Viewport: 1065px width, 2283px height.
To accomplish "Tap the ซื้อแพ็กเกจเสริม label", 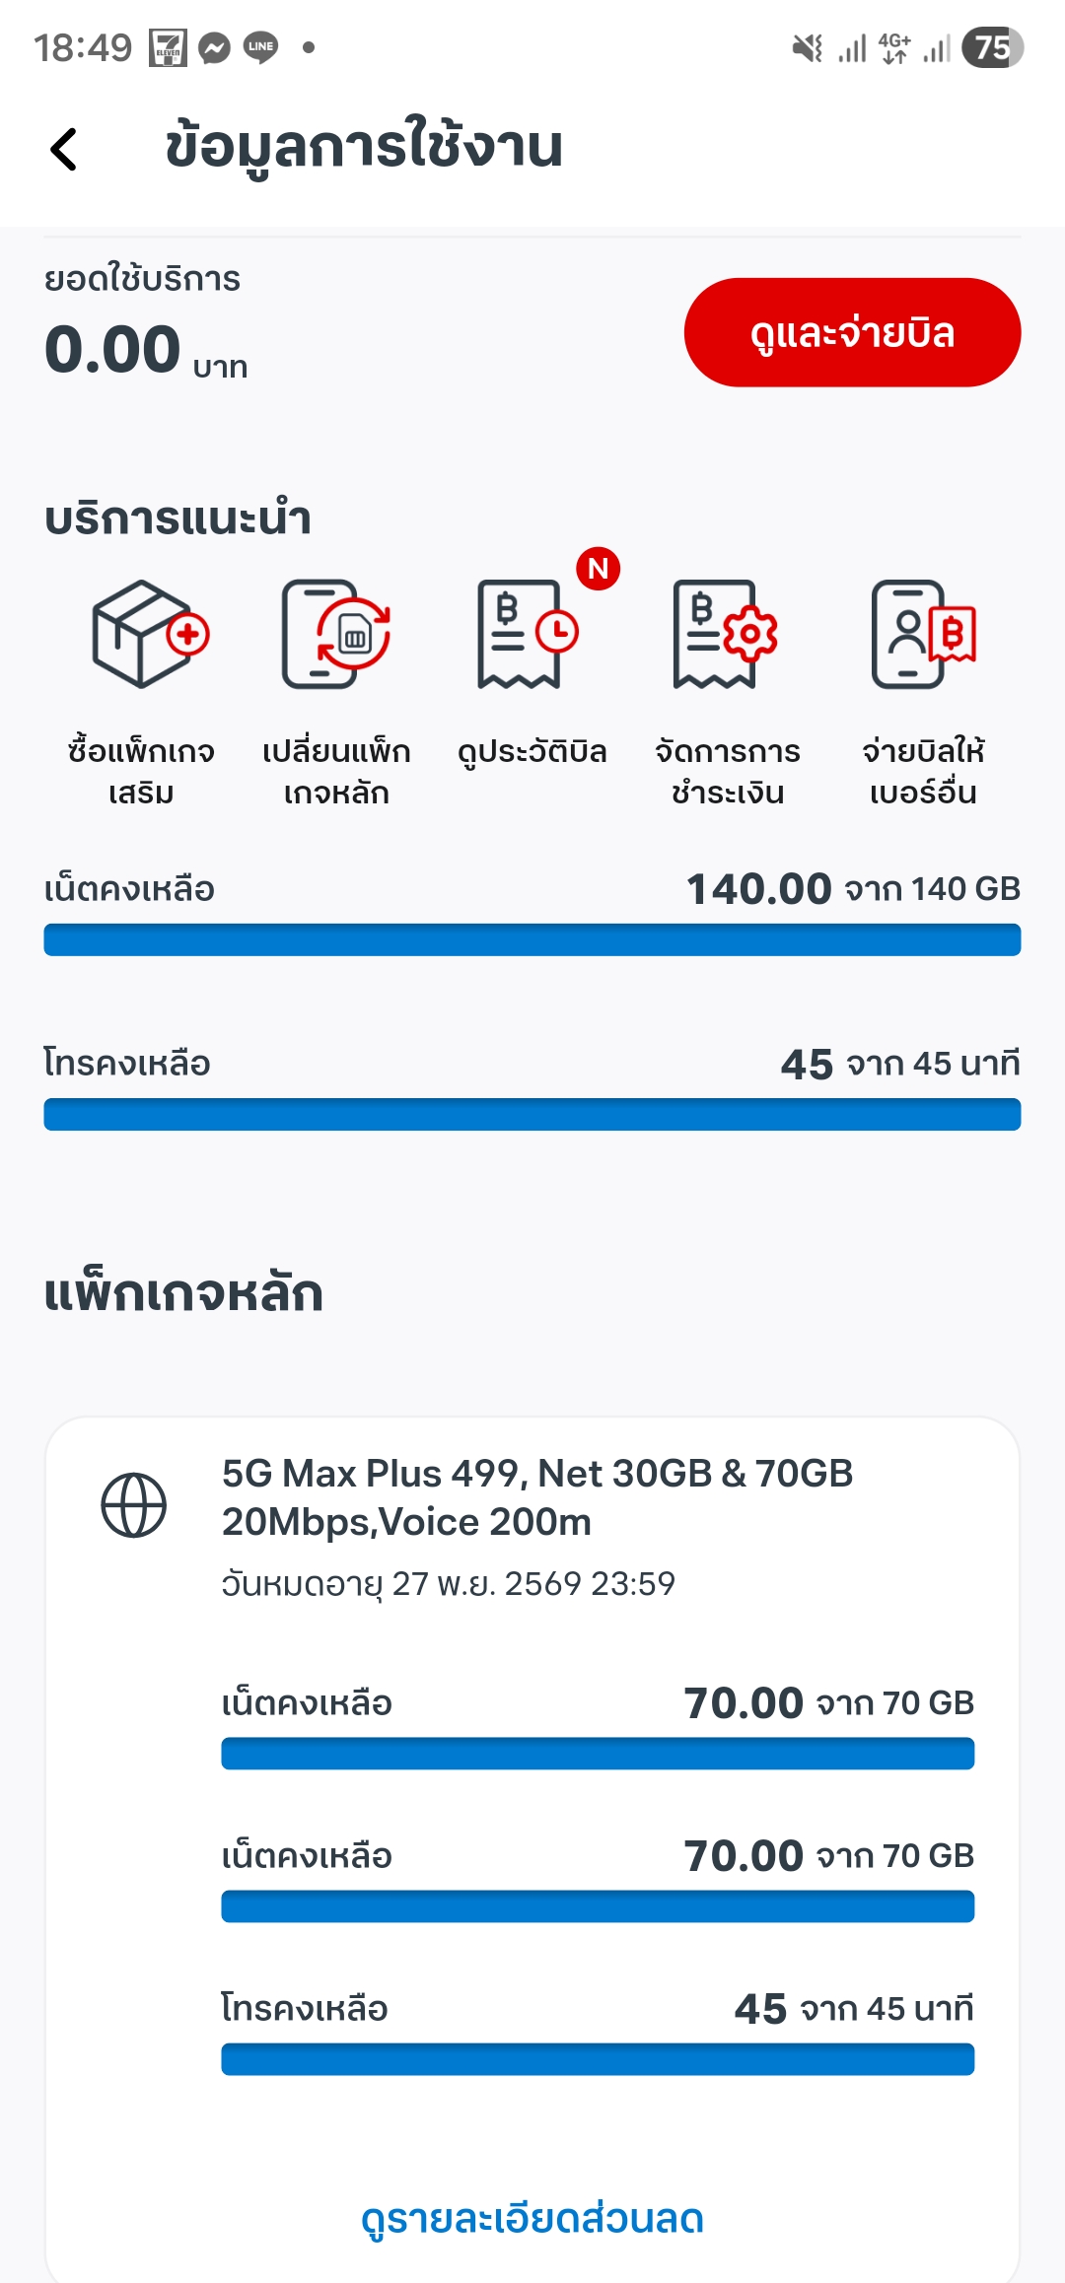I will 141,772.
